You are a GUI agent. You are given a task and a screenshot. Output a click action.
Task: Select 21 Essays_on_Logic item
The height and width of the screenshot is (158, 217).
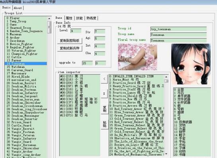click(x=137, y=145)
